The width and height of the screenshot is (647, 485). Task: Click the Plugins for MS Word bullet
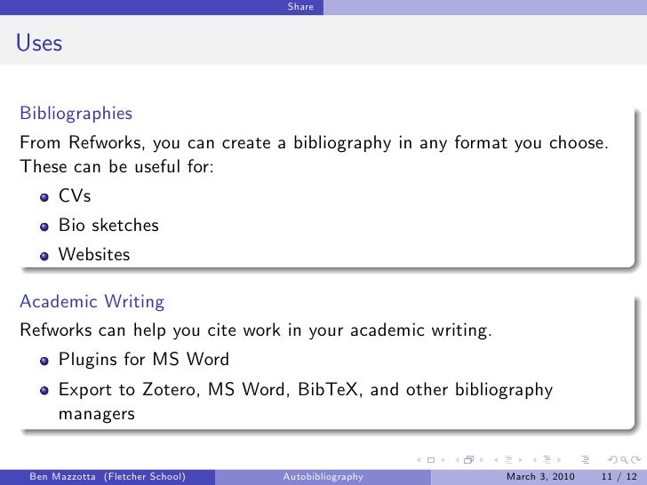(144, 359)
